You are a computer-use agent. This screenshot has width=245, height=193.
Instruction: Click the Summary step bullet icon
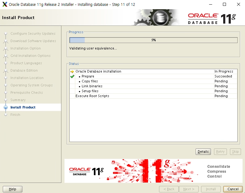(6, 100)
